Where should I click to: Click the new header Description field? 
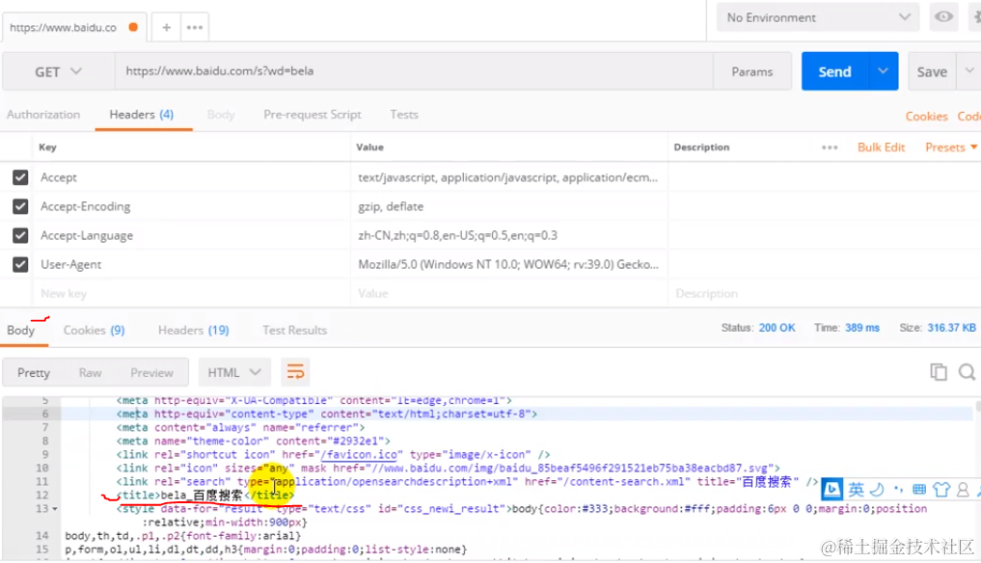[x=824, y=293]
